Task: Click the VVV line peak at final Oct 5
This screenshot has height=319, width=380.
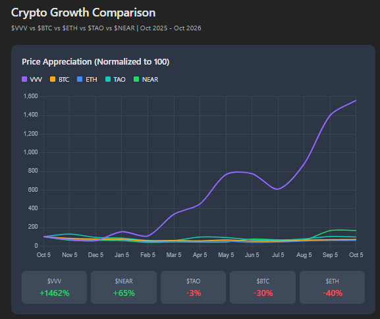Action: coord(356,100)
